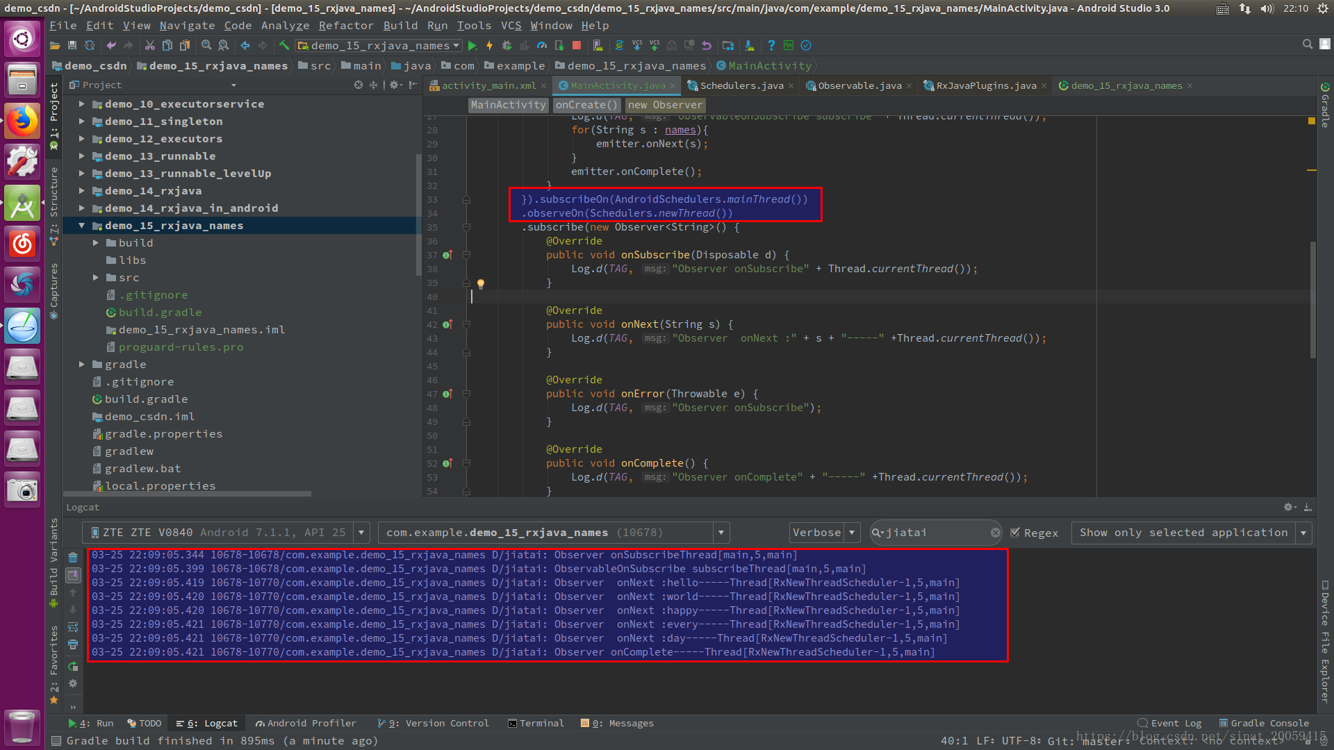The image size is (1334, 750).
Task: Click the Revert icon in the toolbar
Action: [x=707, y=46]
